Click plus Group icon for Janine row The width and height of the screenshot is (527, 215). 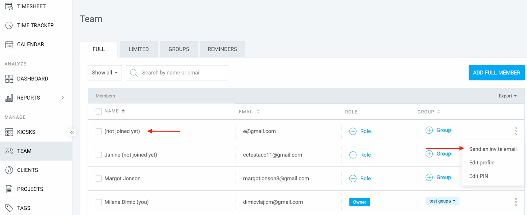point(429,154)
